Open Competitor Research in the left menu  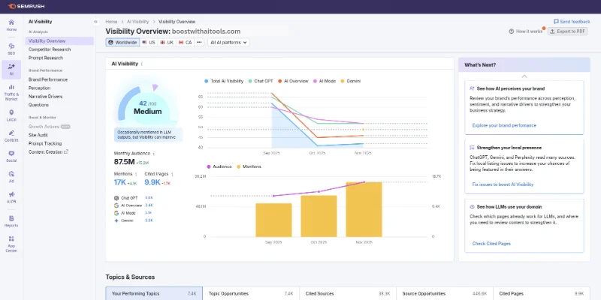pos(50,49)
